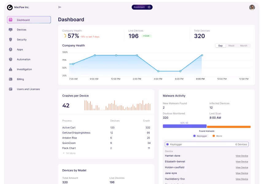Click the Billing card icon
This screenshot has height=184, width=264.
pyautogui.click(x=10, y=79)
